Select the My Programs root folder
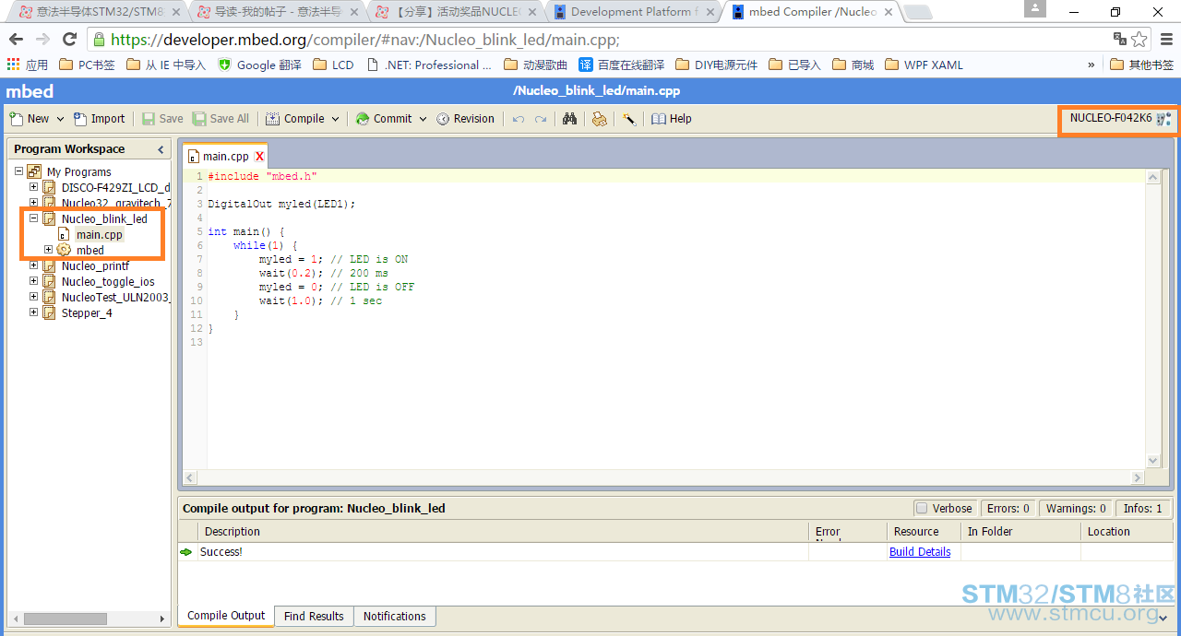 (x=78, y=172)
